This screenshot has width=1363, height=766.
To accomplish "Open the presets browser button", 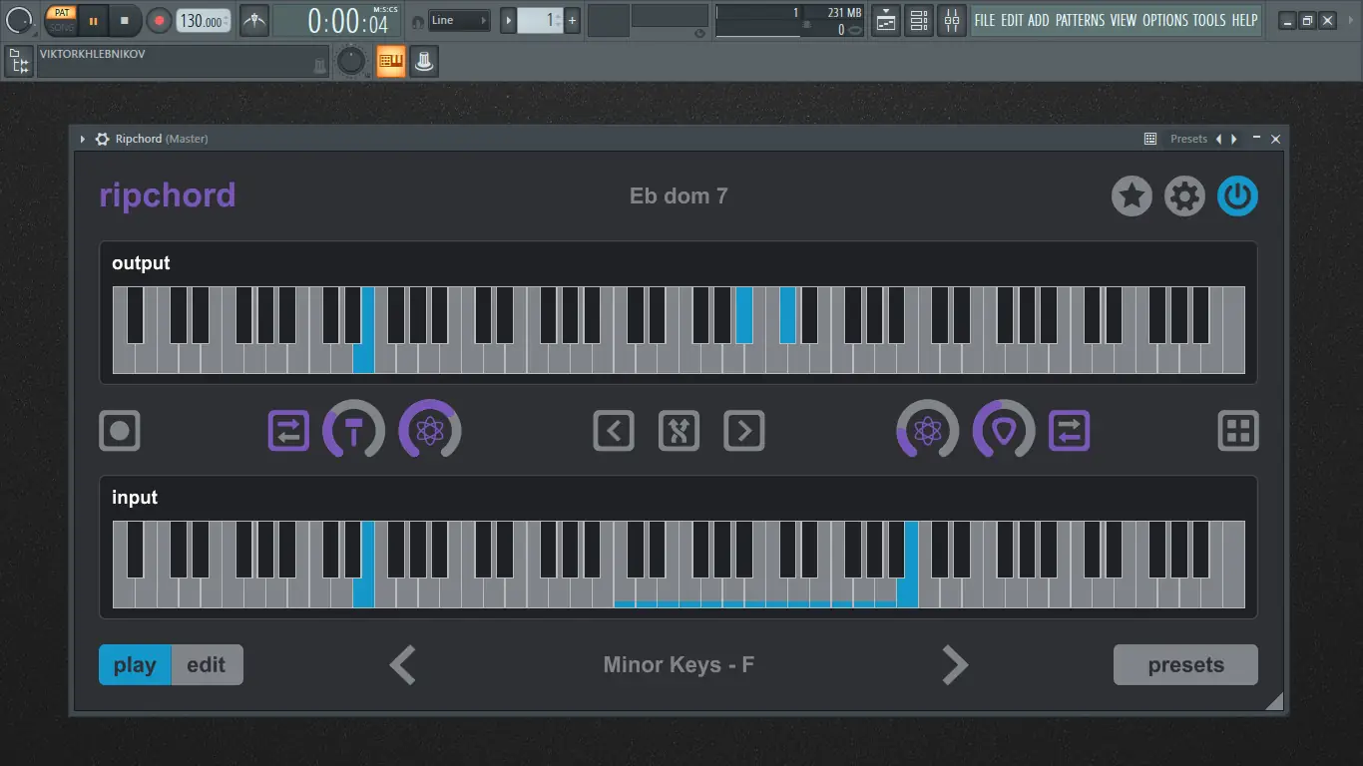I will [x=1185, y=665].
